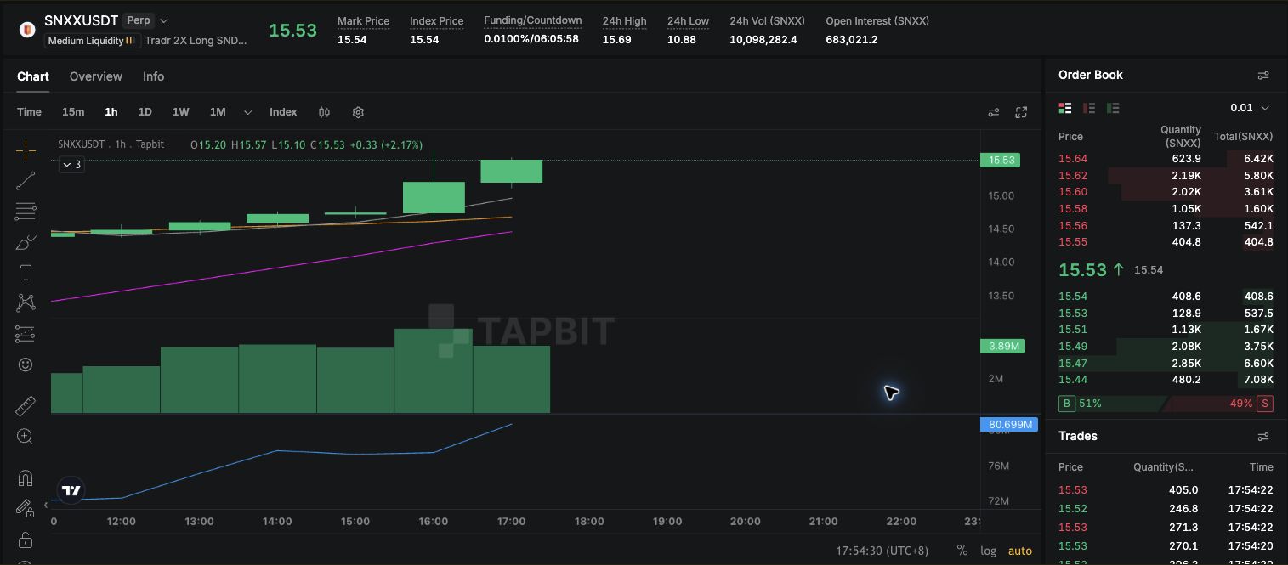Click the TradingView logo on chart
This screenshot has height=565, width=1288.
(x=71, y=490)
